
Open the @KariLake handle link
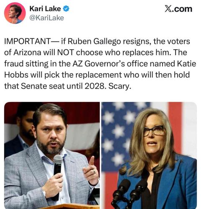[x=47, y=18]
